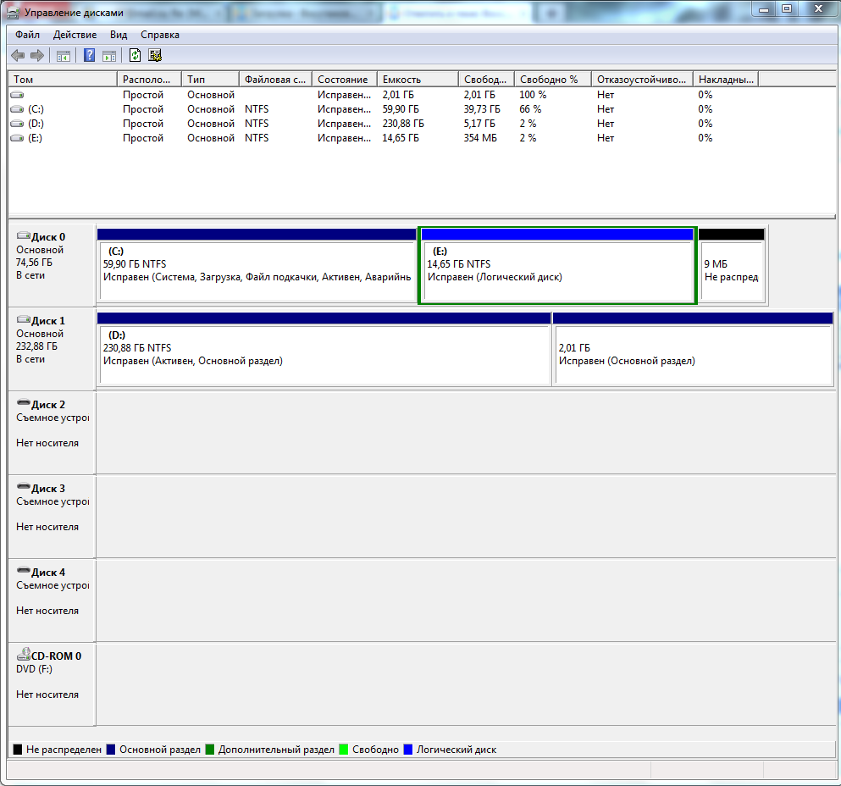841x786 pixels.
Task: Click Нет носителя text under Диск 2
Action: 47,443
